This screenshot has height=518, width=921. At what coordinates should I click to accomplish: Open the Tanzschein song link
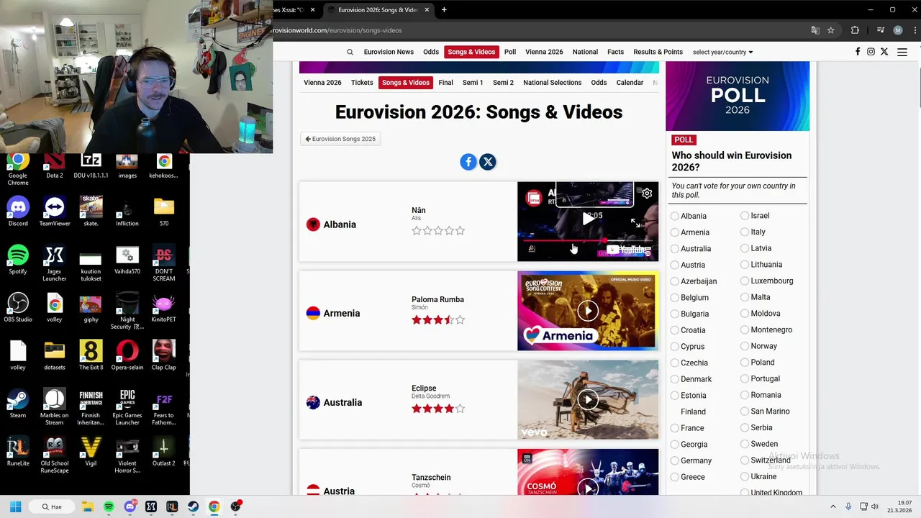pos(431,478)
